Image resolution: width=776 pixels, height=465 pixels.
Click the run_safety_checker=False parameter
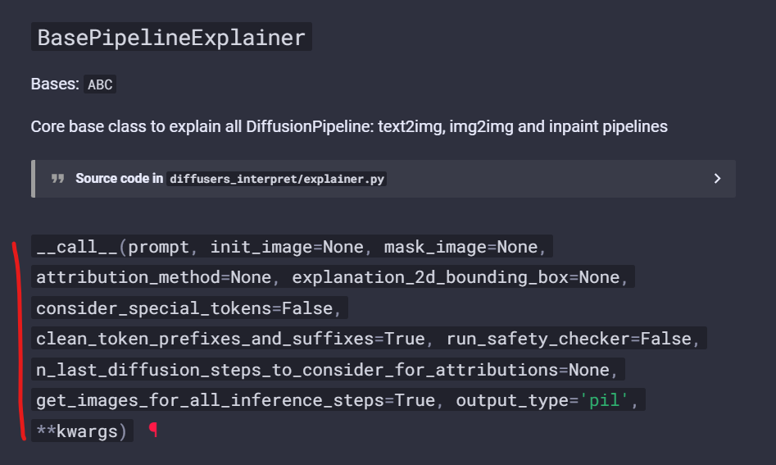click(569, 340)
